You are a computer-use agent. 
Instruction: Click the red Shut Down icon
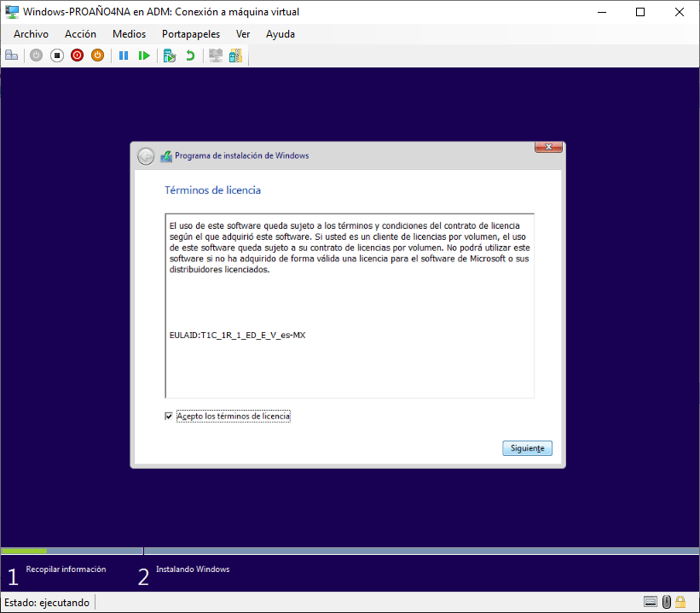(78, 55)
